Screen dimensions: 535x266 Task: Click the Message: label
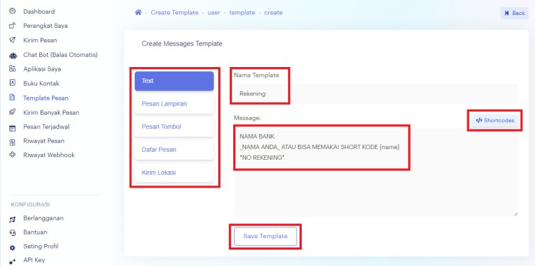pyautogui.click(x=248, y=118)
